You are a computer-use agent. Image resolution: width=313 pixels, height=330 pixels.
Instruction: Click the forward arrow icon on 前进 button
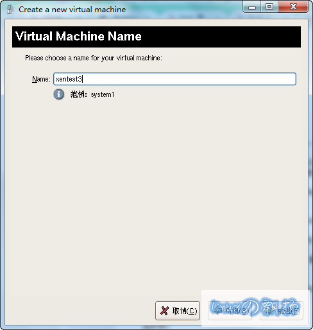tap(268, 311)
